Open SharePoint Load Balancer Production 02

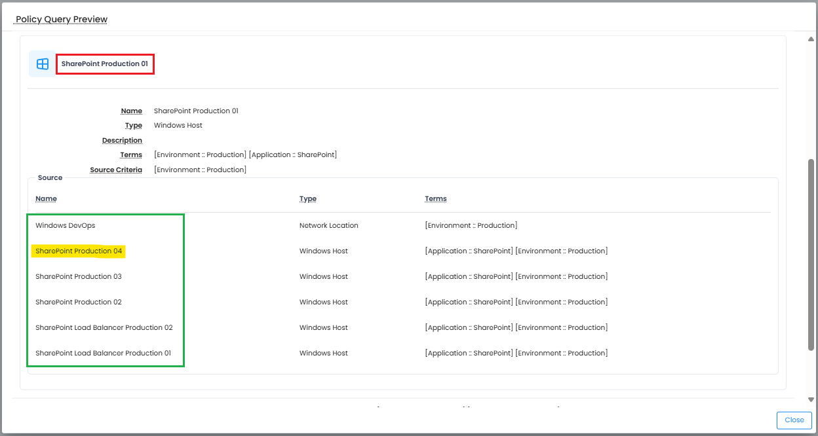(104, 328)
